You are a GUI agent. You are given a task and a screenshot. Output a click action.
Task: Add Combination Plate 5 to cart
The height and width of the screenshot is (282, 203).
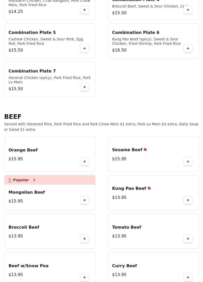point(85,48)
